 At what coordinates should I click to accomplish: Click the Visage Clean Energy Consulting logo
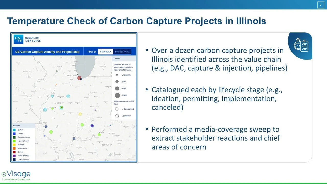pyautogui.click(x=16, y=176)
